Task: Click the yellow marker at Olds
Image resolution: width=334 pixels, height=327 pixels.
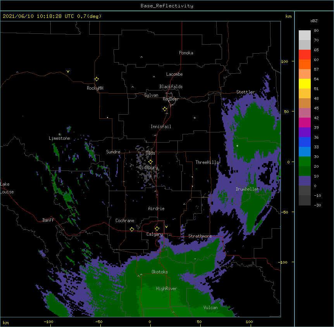Action: pos(150,162)
